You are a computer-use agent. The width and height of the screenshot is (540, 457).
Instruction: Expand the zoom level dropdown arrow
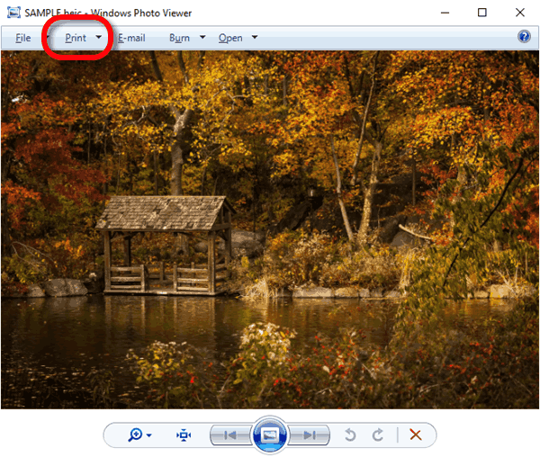pyautogui.click(x=148, y=435)
